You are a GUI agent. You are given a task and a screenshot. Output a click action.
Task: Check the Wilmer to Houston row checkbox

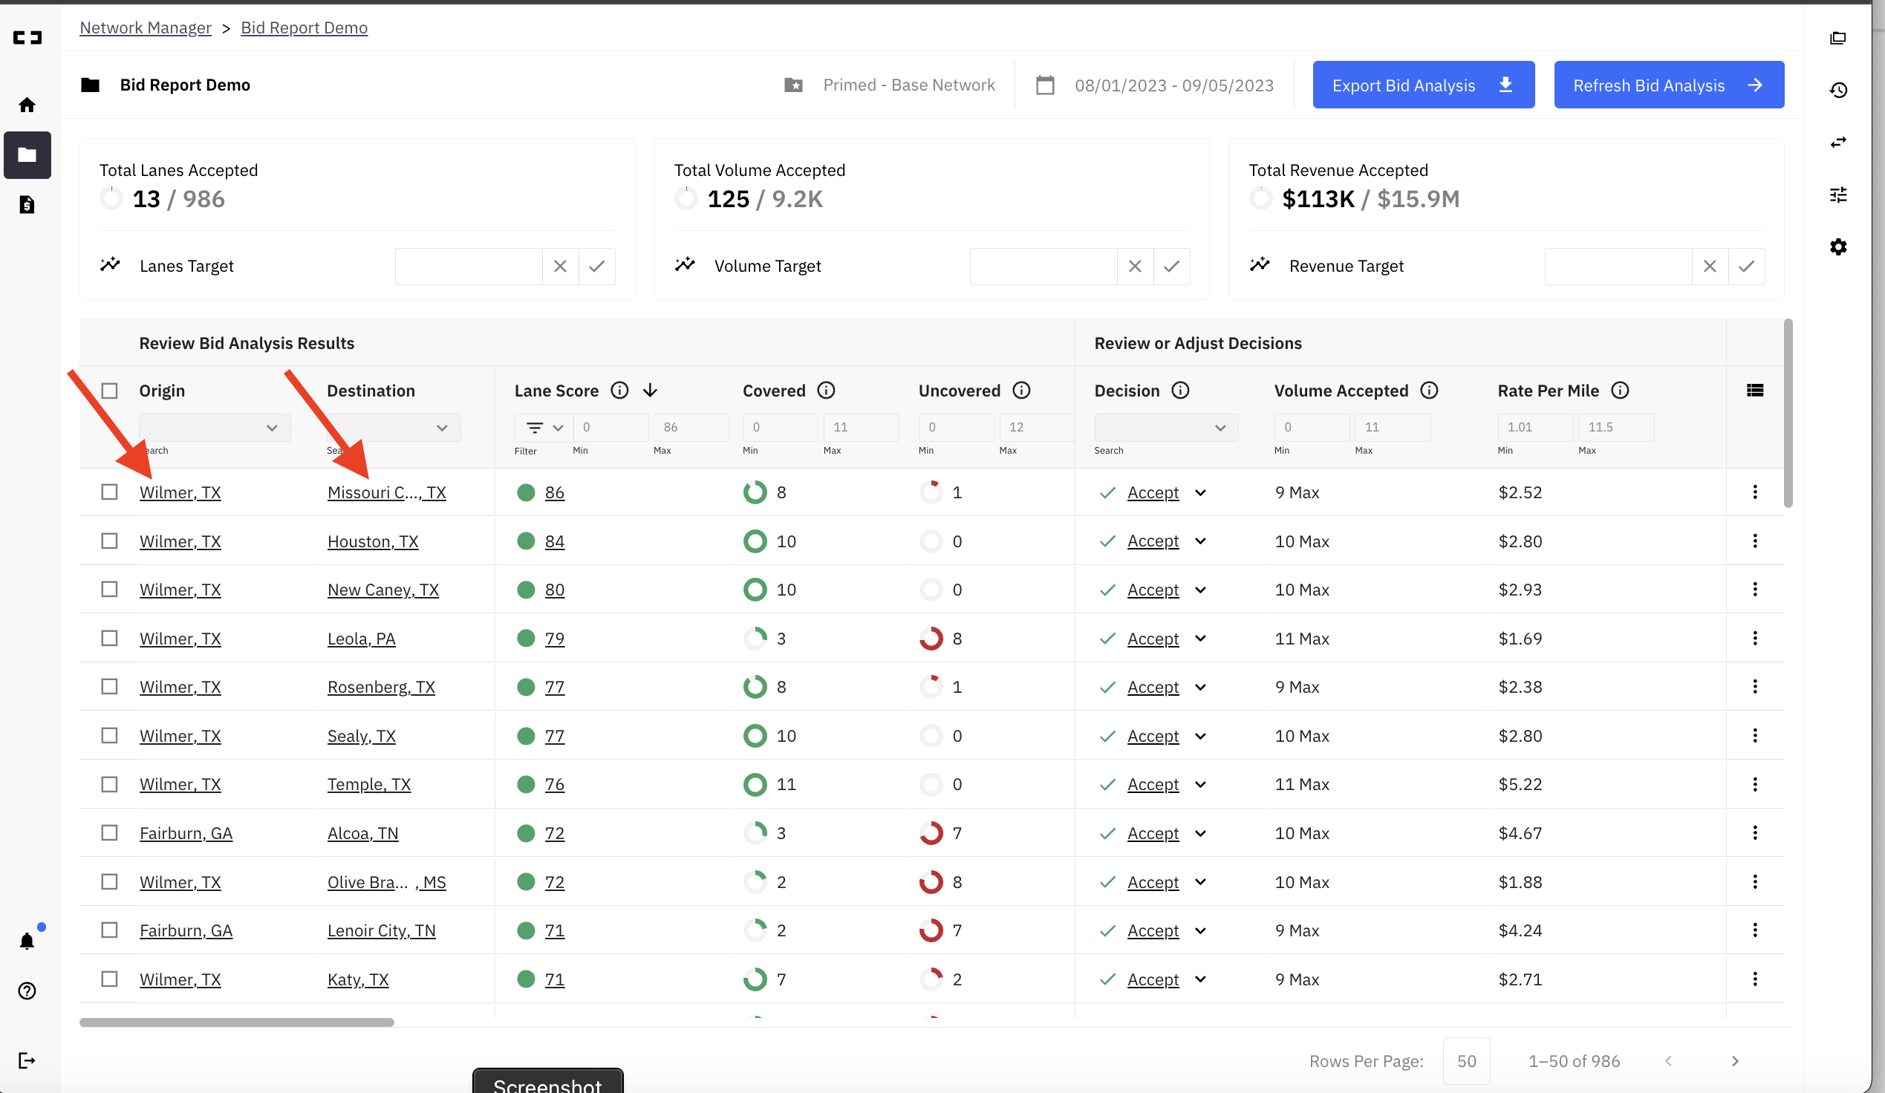click(109, 541)
